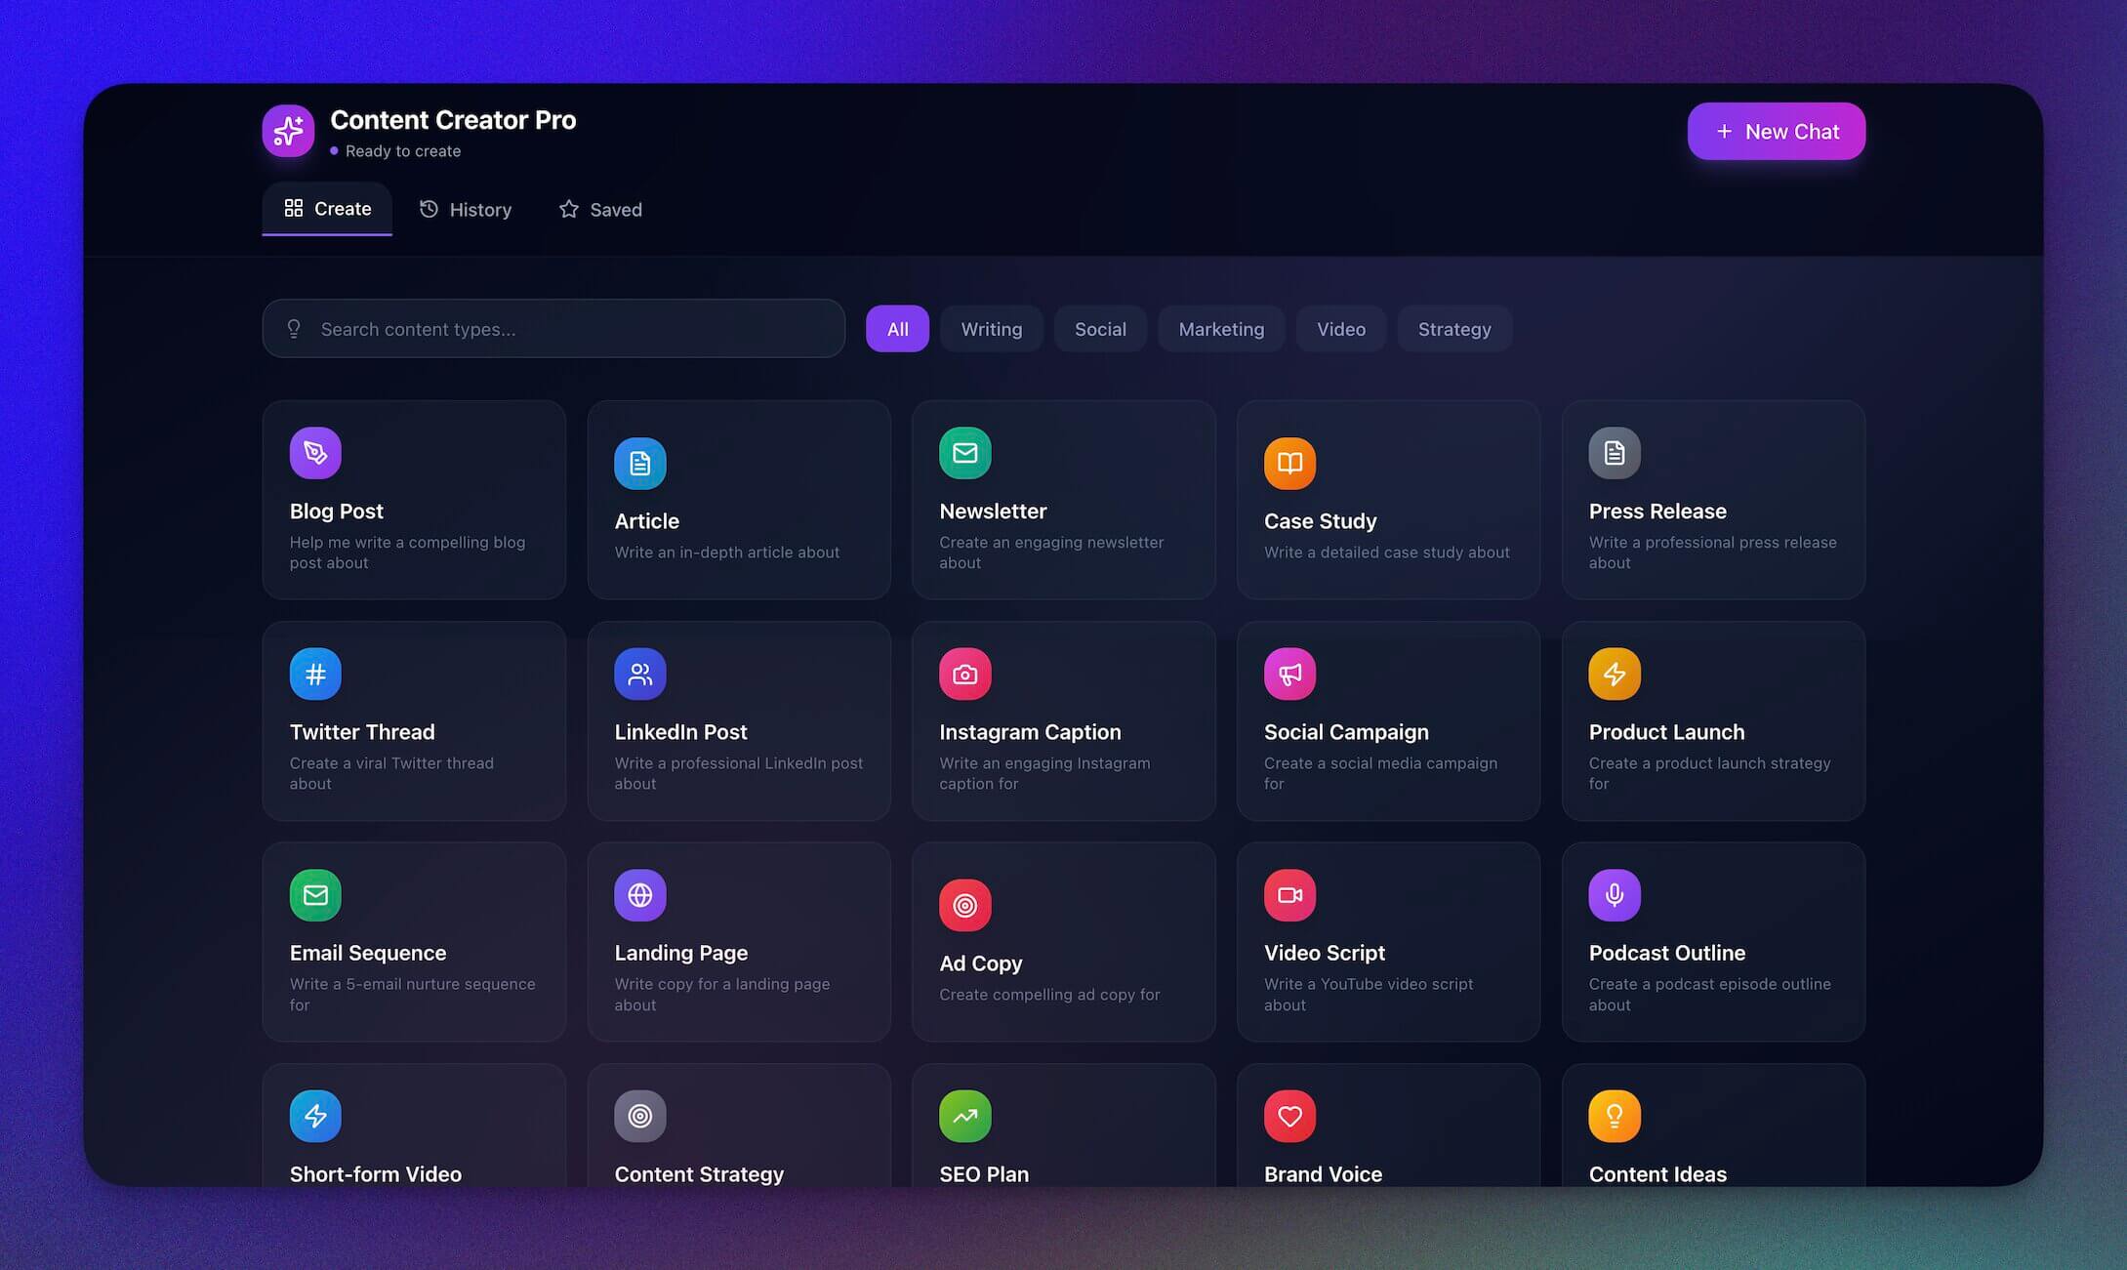Image resolution: width=2127 pixels, height=1270 pixels.
Task: Click the Podcast Outline microphone icon
Action: click(1614, 894)
